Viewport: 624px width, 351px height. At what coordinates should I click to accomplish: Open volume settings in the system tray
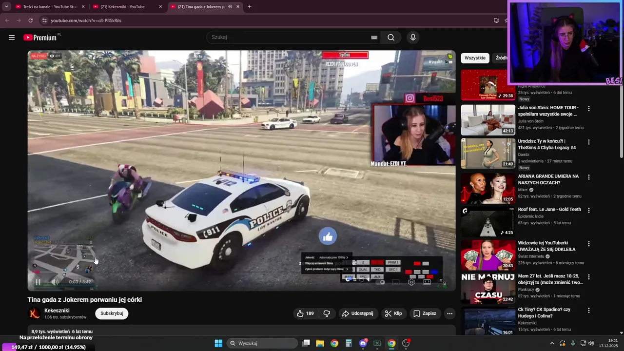591,343
